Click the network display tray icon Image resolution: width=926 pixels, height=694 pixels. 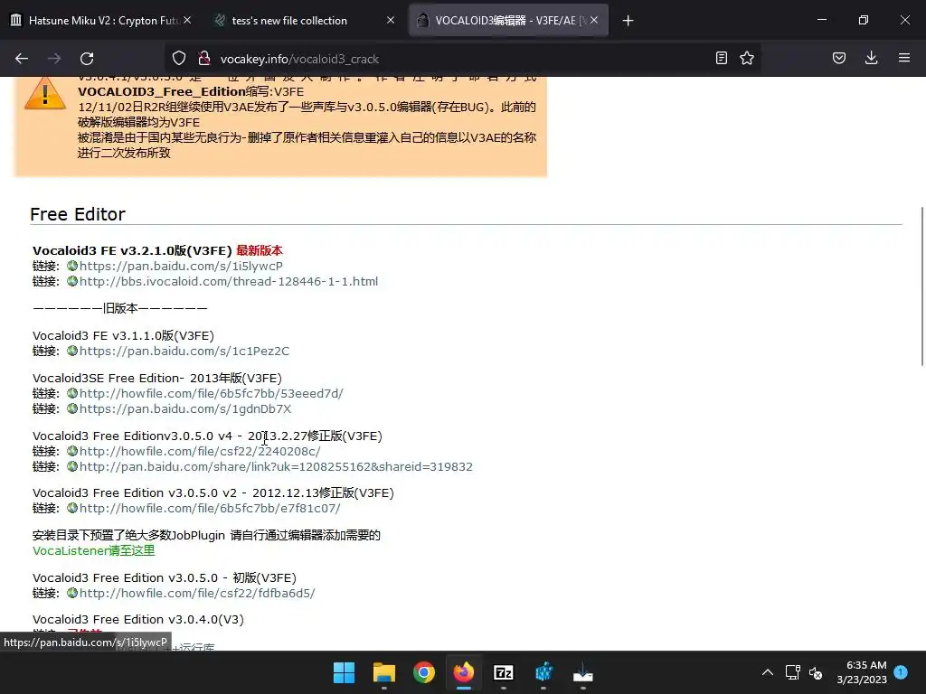point(792,672)
